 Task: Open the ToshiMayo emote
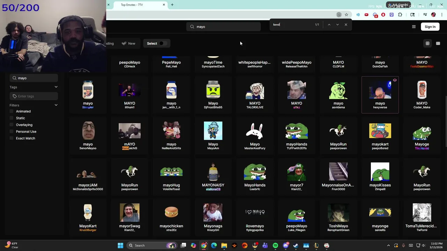coord(338,218)
